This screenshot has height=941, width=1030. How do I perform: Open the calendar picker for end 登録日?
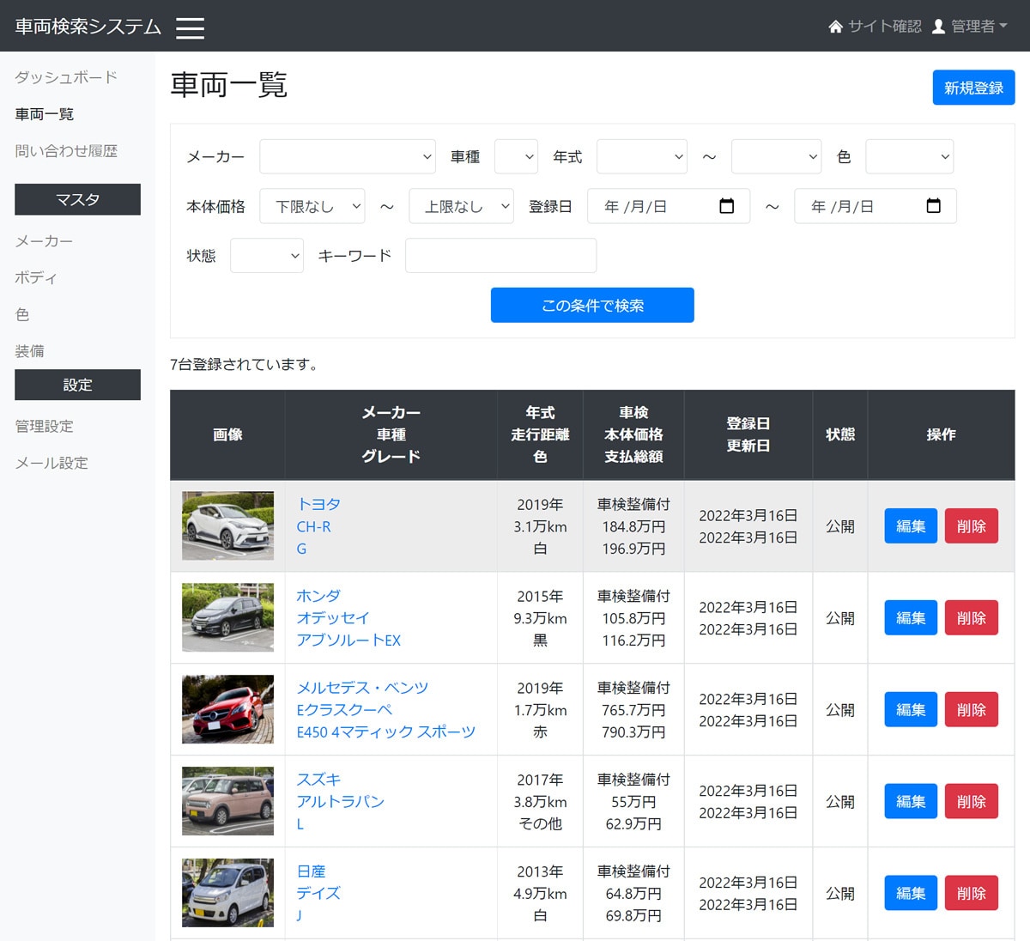click(x=933, y=206)
